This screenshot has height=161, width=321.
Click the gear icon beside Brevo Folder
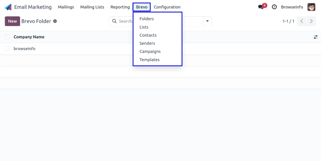click(x=55, y=21)
